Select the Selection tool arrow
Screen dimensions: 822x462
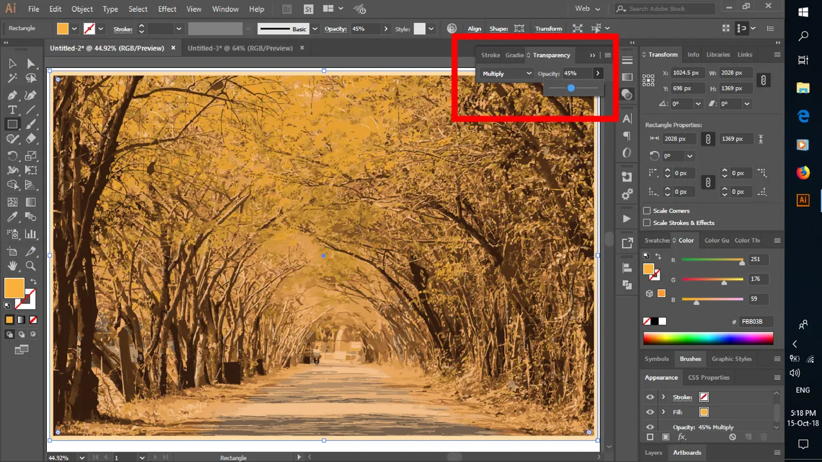coord(12,63)
